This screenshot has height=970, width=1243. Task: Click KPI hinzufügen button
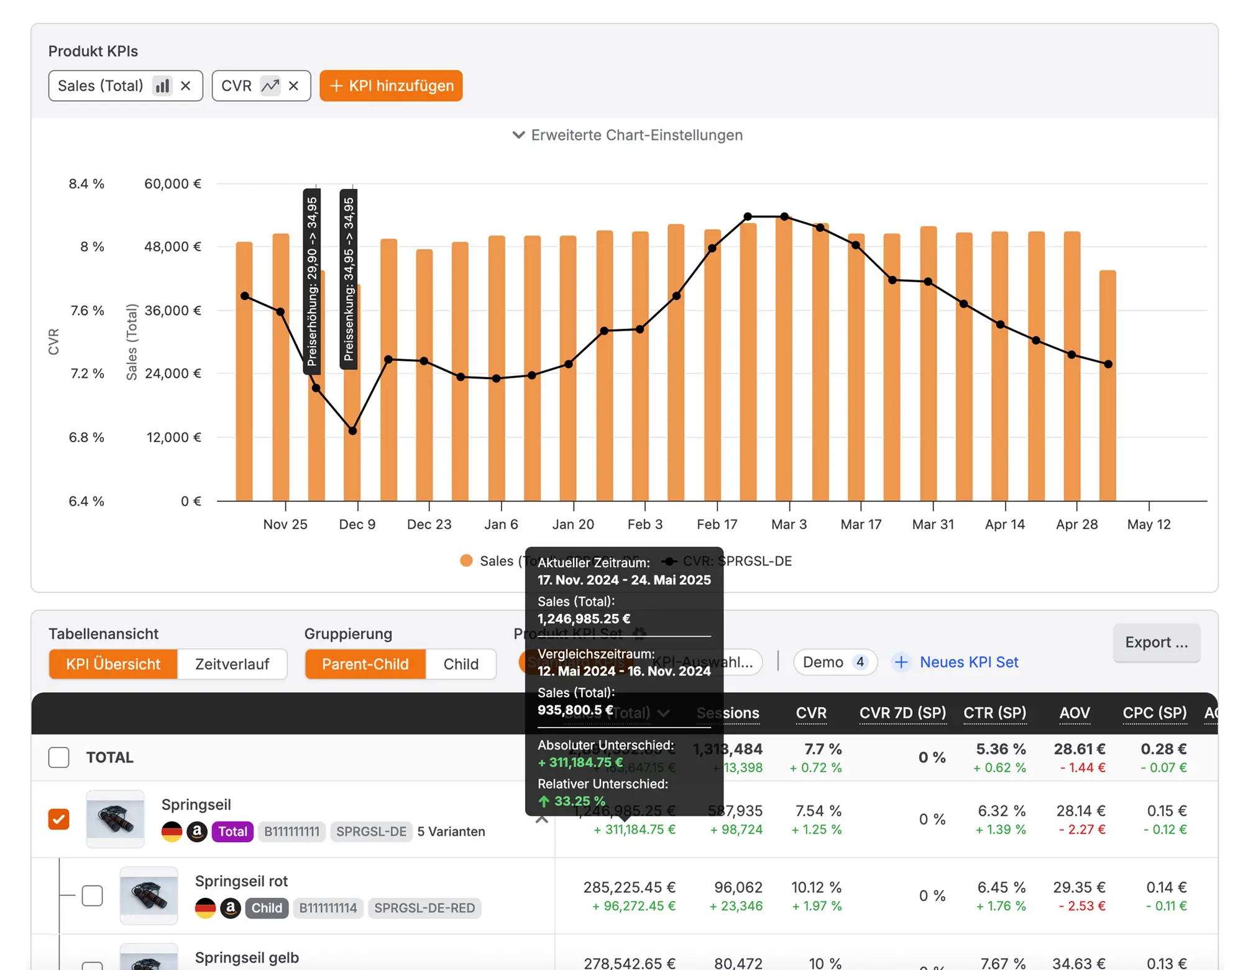391,86
